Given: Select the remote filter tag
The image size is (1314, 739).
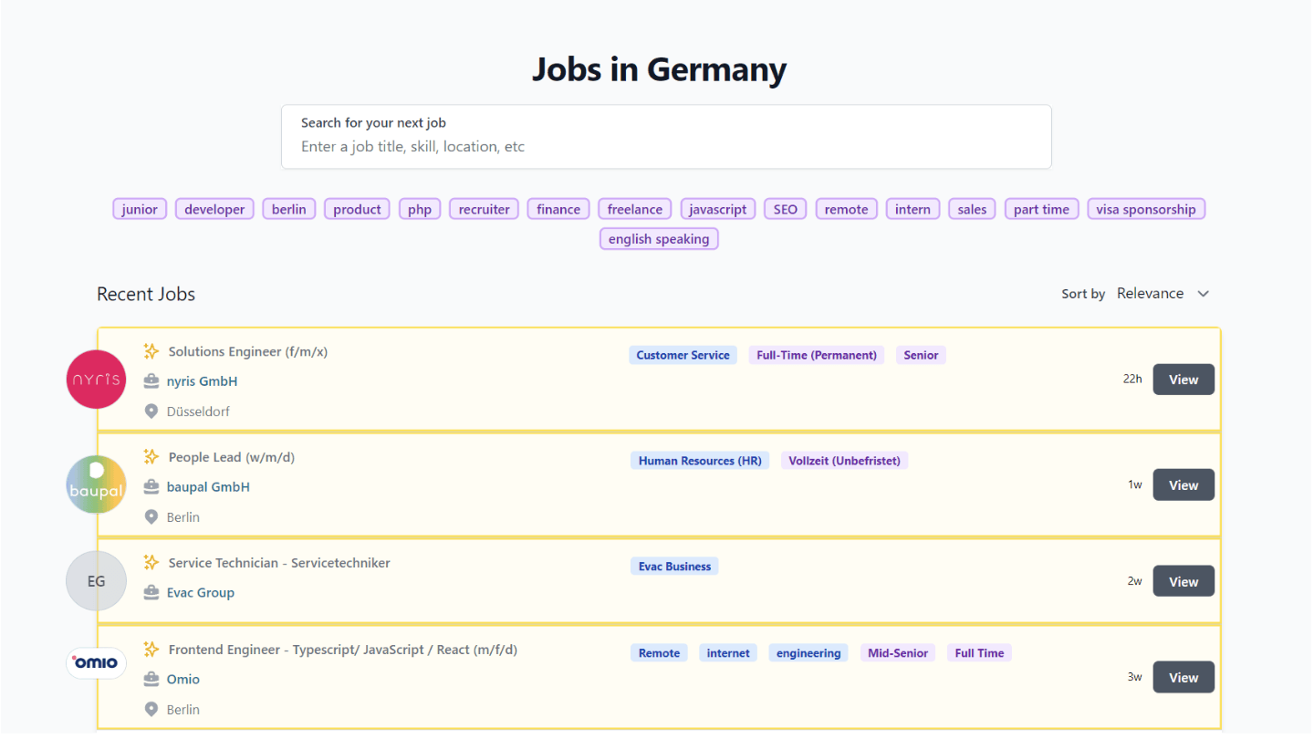Looking at the screenshot, I should (x=846, y=209).
